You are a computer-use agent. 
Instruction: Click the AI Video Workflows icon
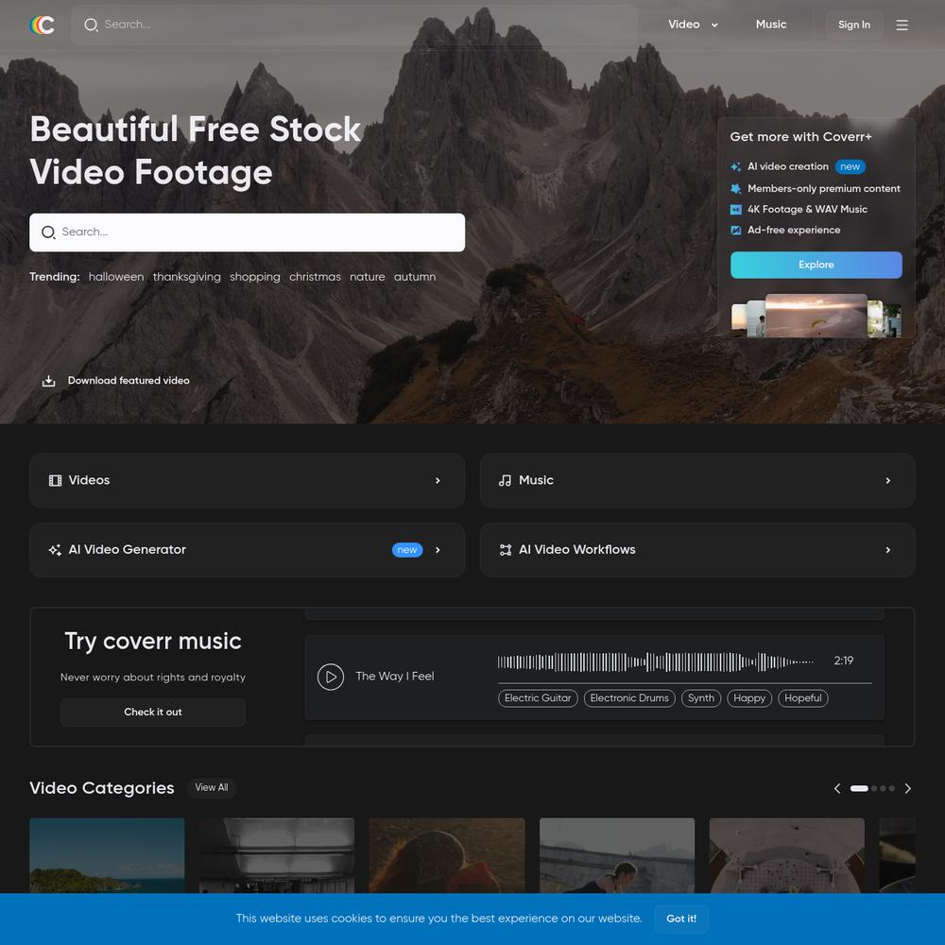[505, 550]
